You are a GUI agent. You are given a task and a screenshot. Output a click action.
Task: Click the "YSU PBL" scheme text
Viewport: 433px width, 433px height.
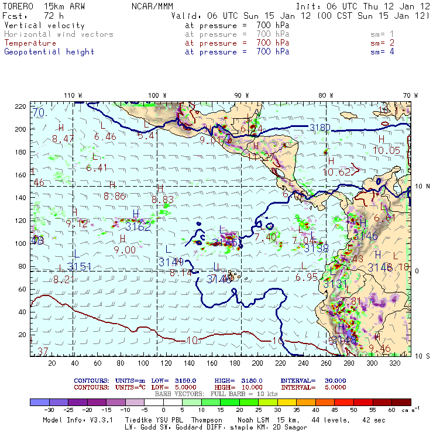pyautogui.click(x=169, y=420)
